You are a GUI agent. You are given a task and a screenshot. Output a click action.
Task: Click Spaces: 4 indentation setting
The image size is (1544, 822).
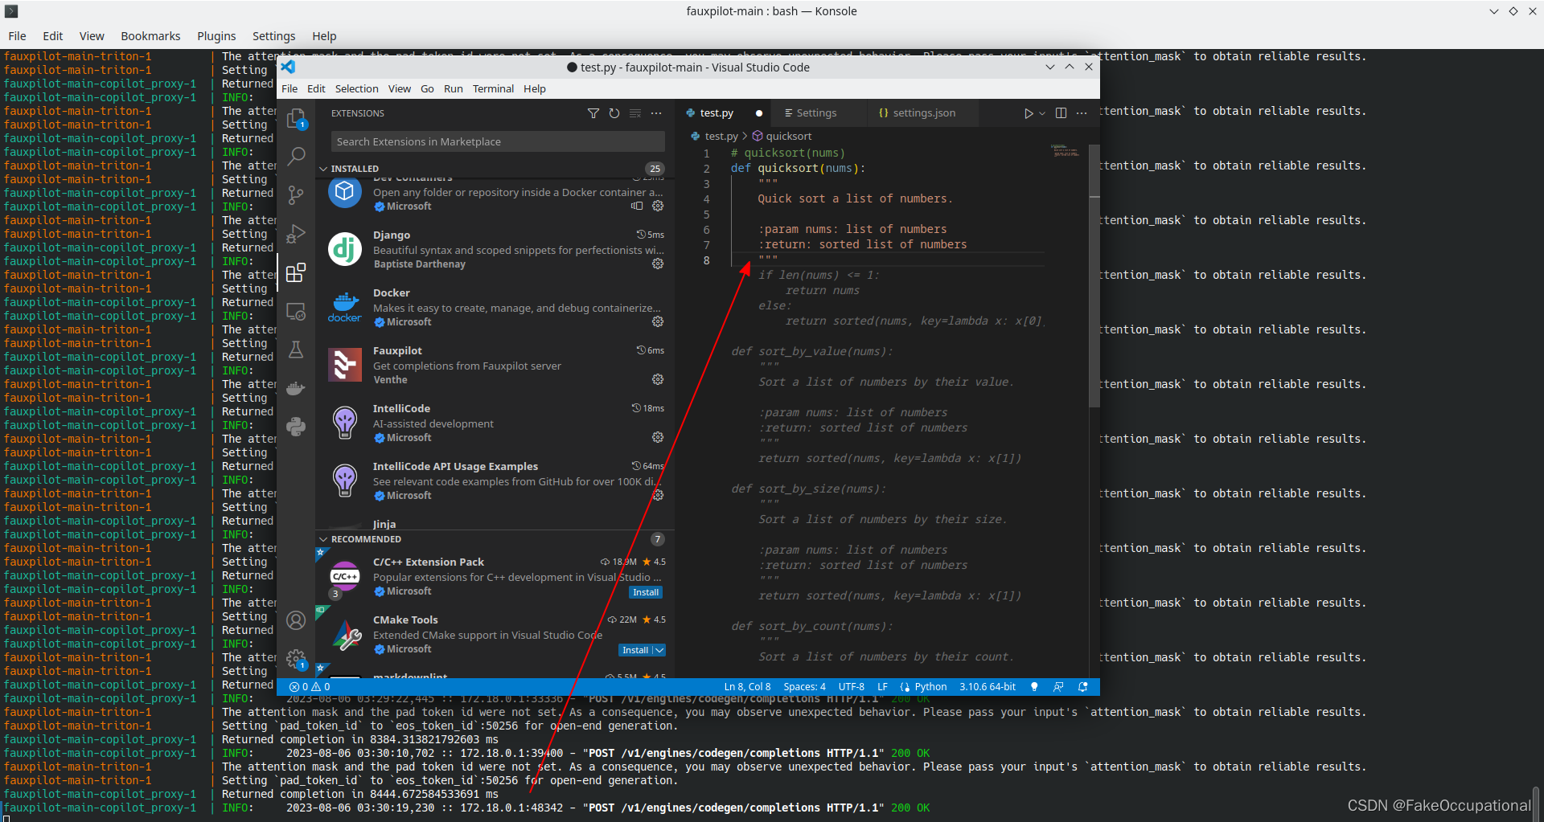point(804,687)
